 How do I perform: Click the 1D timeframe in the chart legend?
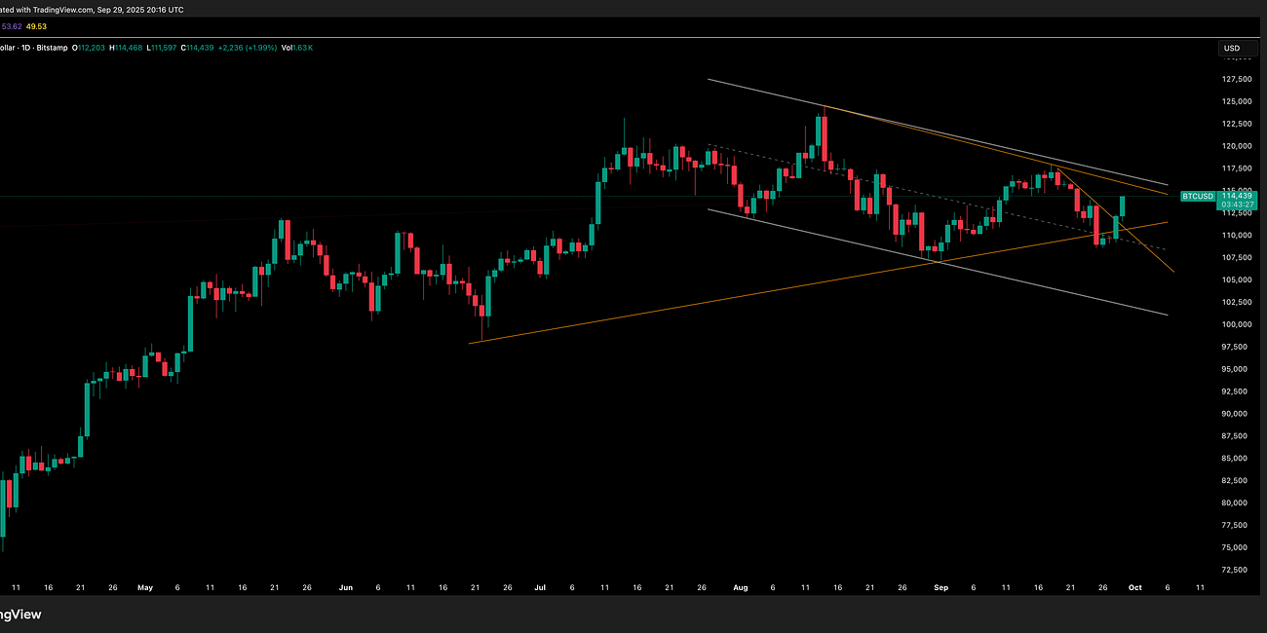(23, 47)
